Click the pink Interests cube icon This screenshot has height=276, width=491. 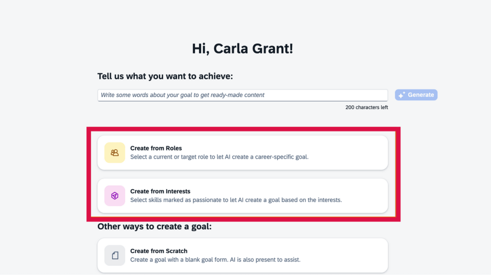click(x=115, y=196)
